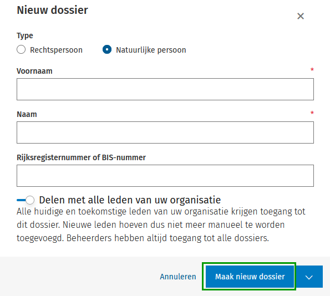Close the Nieuw dossier dialog with X
The height and width of the screenshot is (296, 330).
pos(300,16)
